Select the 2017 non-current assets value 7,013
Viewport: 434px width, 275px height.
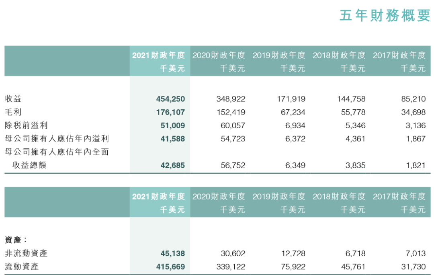(416, 253)
